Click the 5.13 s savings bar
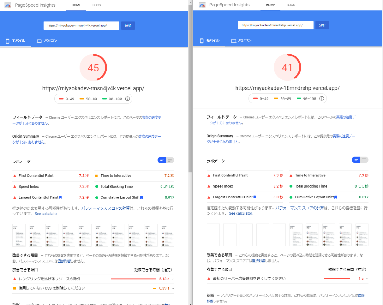Image resolution: width=383 pixels, height=305 pixels. click(133, 279)
